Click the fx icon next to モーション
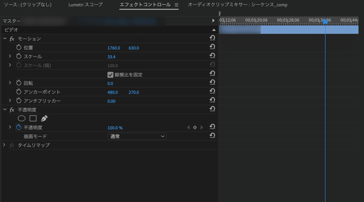 11,38
